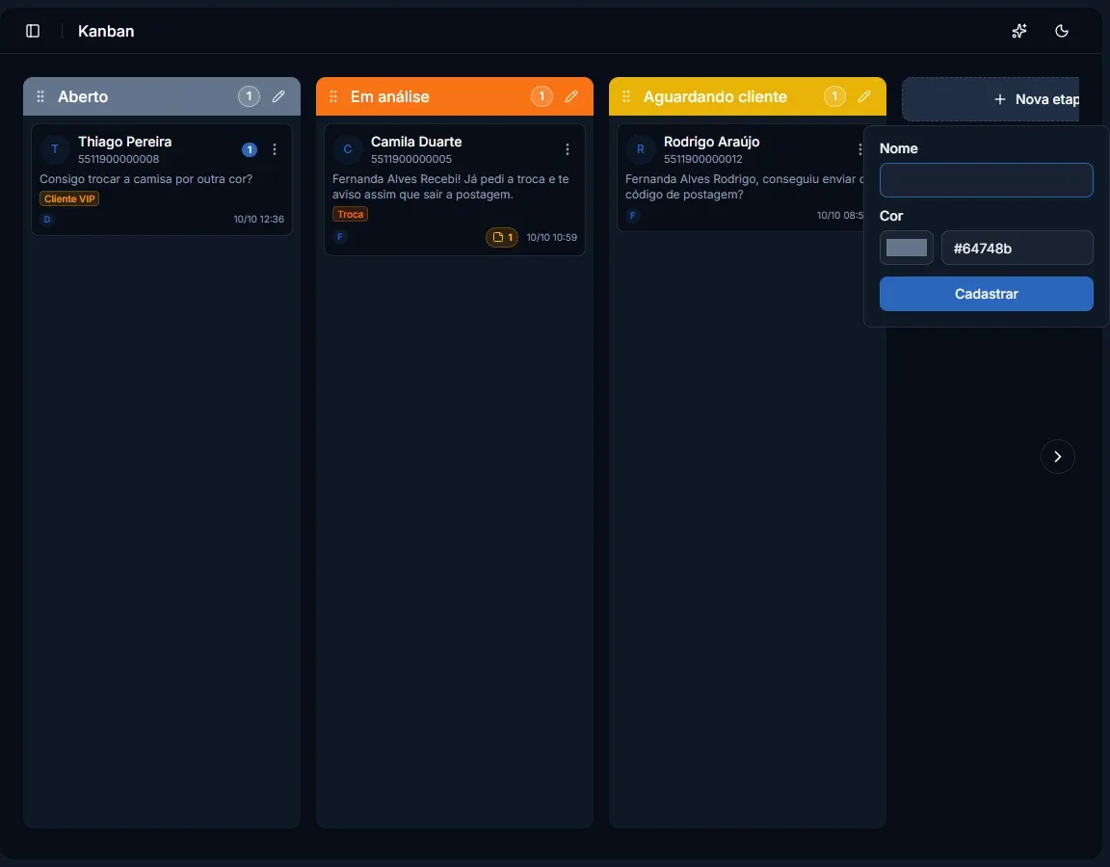The width and height of the screenshot is (1110, 867).
Task: Grab the Em análise column drag handle
Action: [333, 96]
